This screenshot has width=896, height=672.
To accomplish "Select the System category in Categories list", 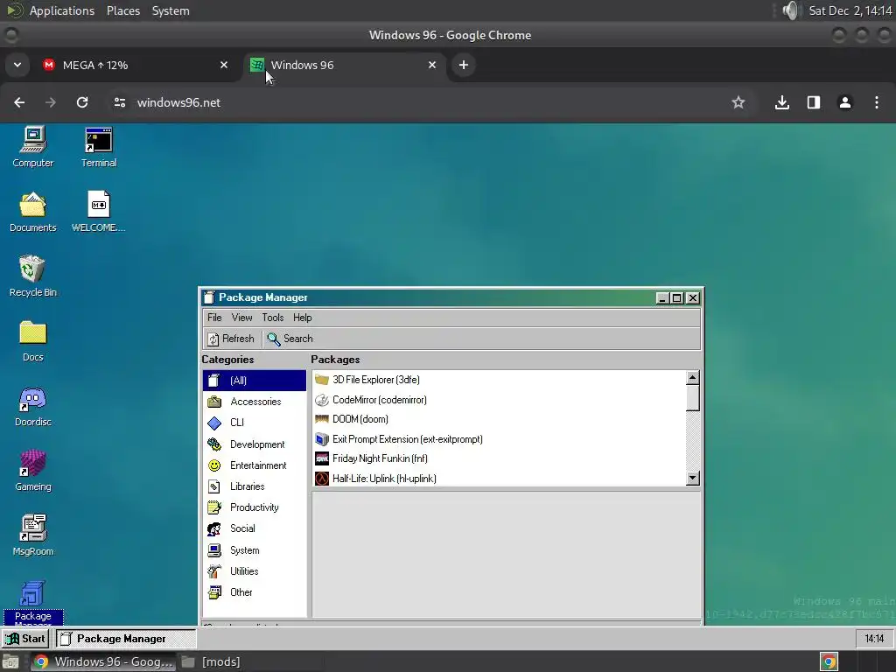I will coord(255,550).
